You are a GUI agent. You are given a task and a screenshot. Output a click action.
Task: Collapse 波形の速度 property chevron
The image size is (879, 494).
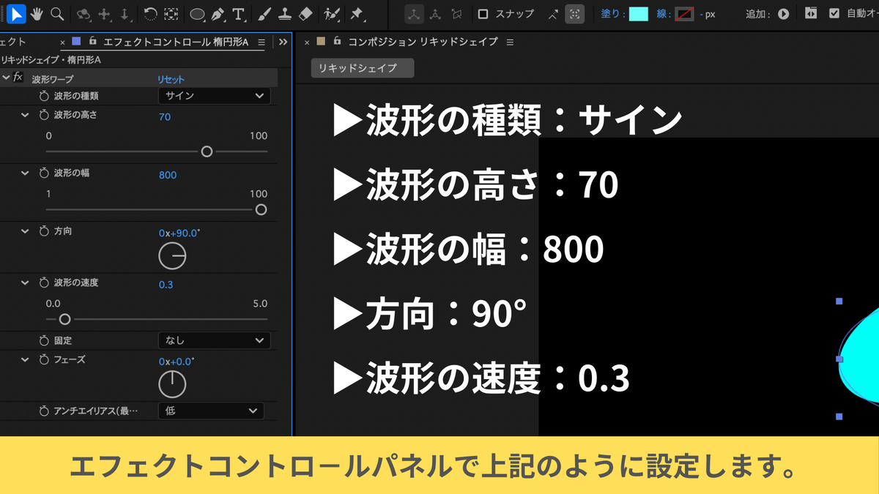click(24, 283)
